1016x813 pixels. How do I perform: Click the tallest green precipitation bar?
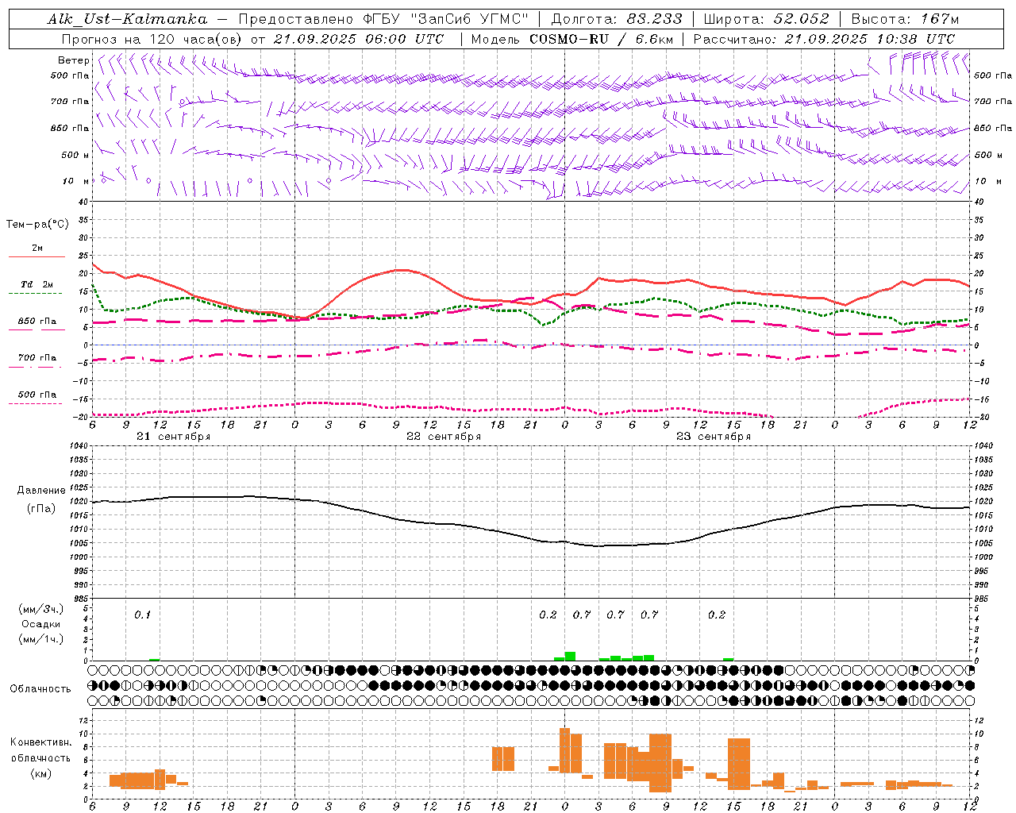coord(570,656)
